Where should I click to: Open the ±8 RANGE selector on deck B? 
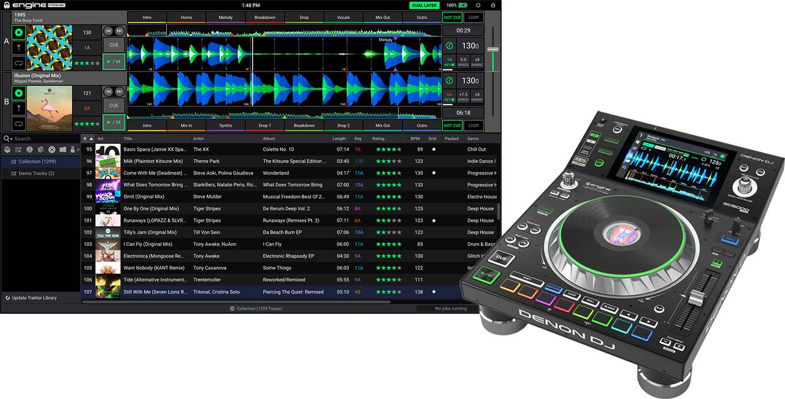pyautogui.click(x=477, y=97)
